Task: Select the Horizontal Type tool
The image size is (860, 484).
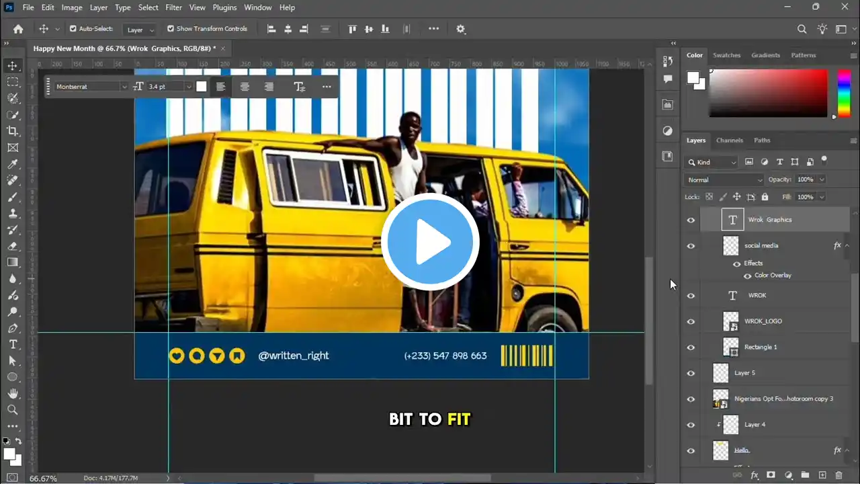Action: click(13, 344)
